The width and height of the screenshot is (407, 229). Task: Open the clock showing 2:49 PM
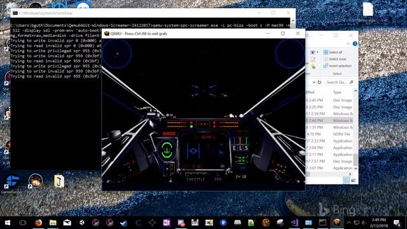click(x=379, y=223)
